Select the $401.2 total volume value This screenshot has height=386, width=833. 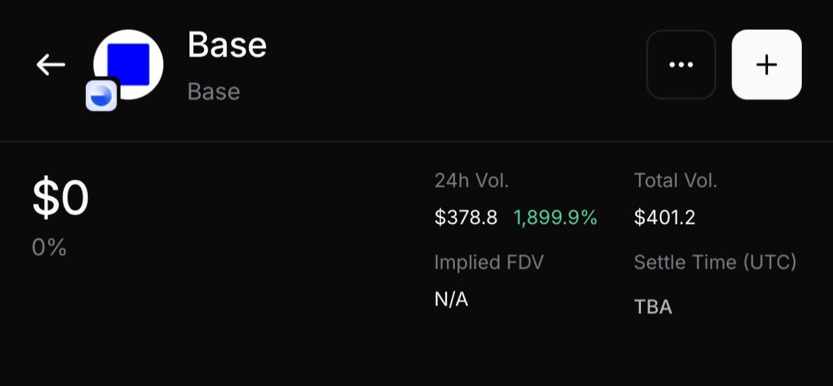(664, 217)
